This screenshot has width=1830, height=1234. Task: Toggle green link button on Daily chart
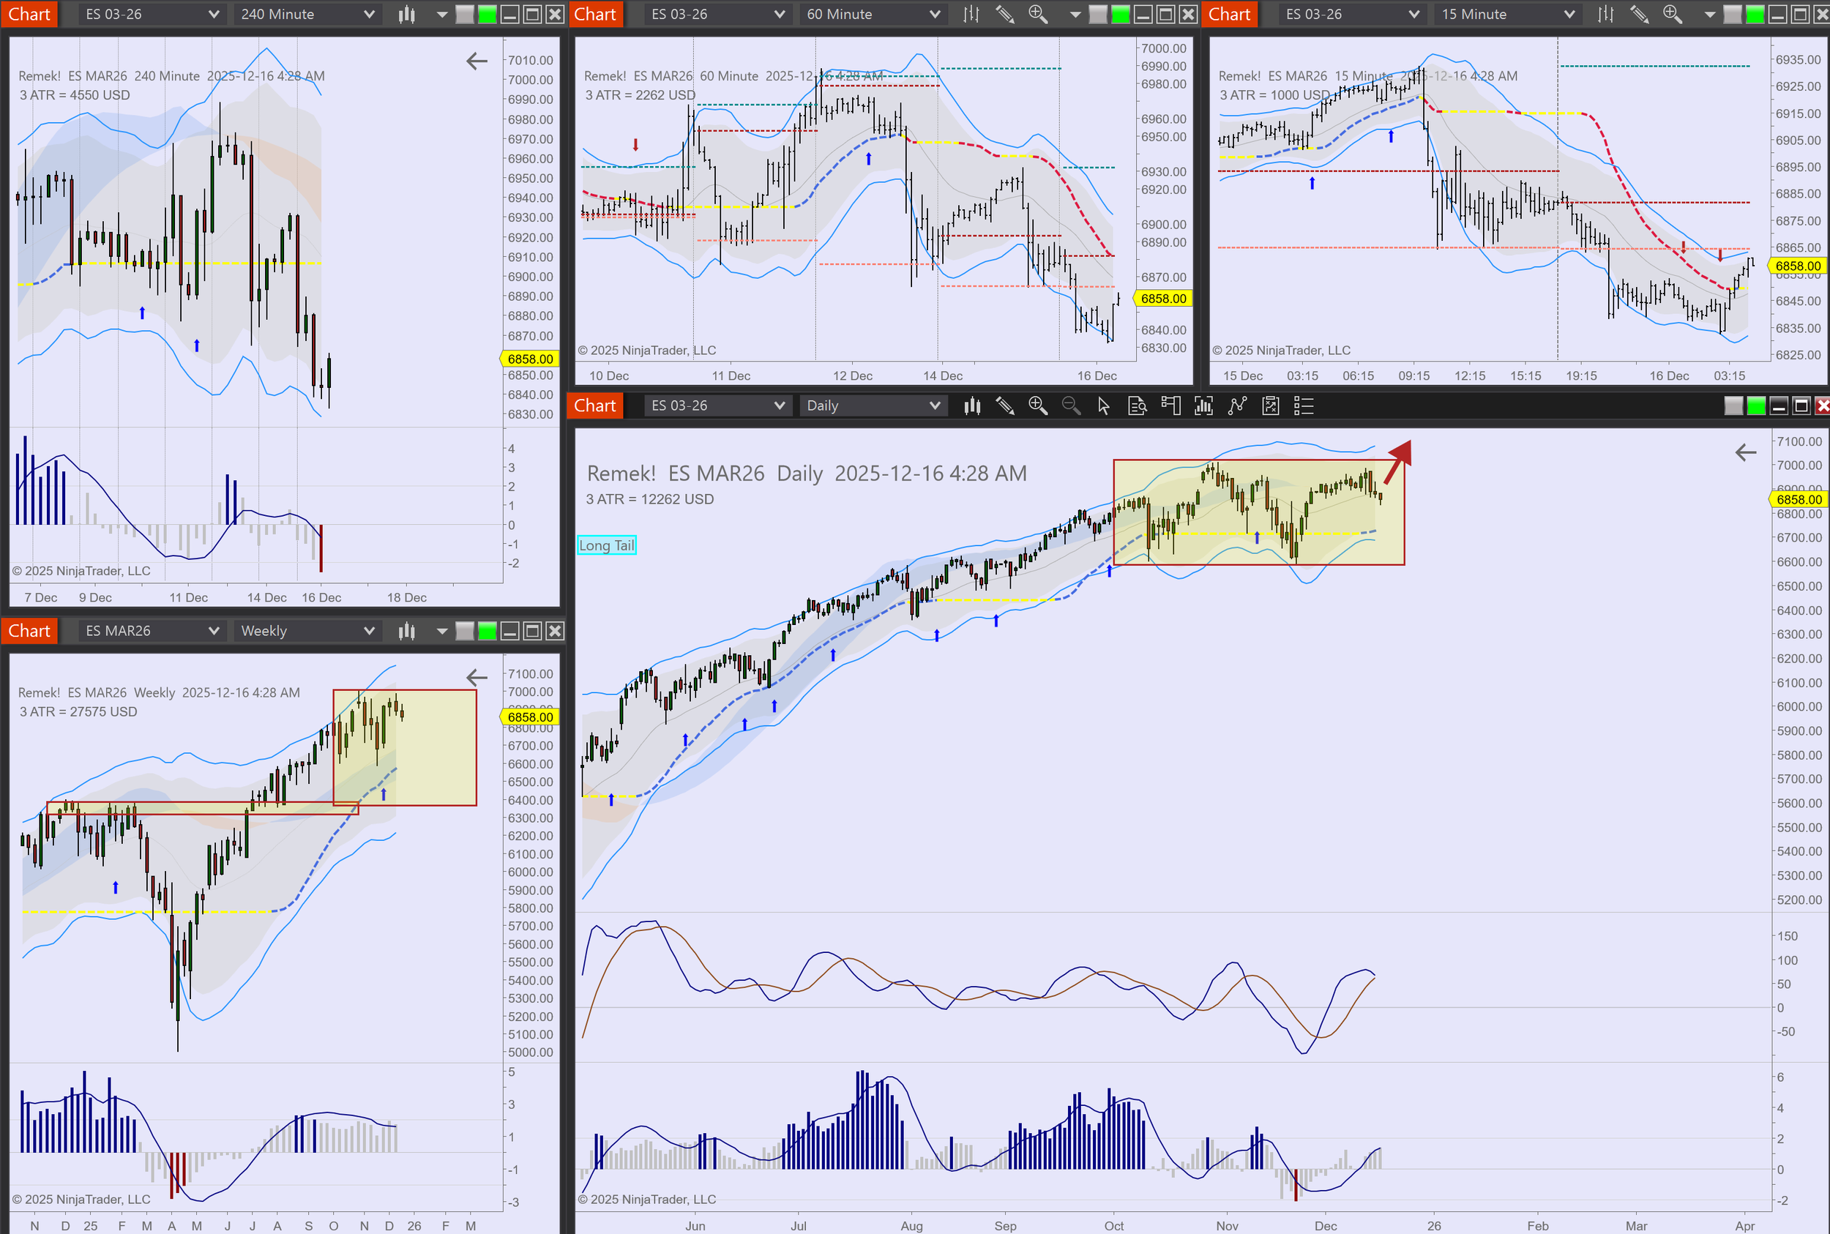point(1755,406)
